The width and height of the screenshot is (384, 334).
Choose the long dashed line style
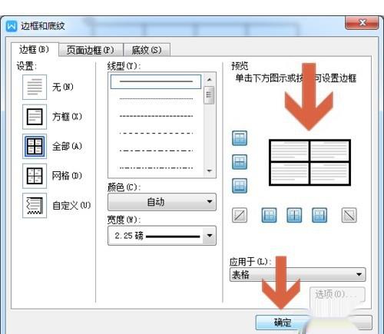156,134
